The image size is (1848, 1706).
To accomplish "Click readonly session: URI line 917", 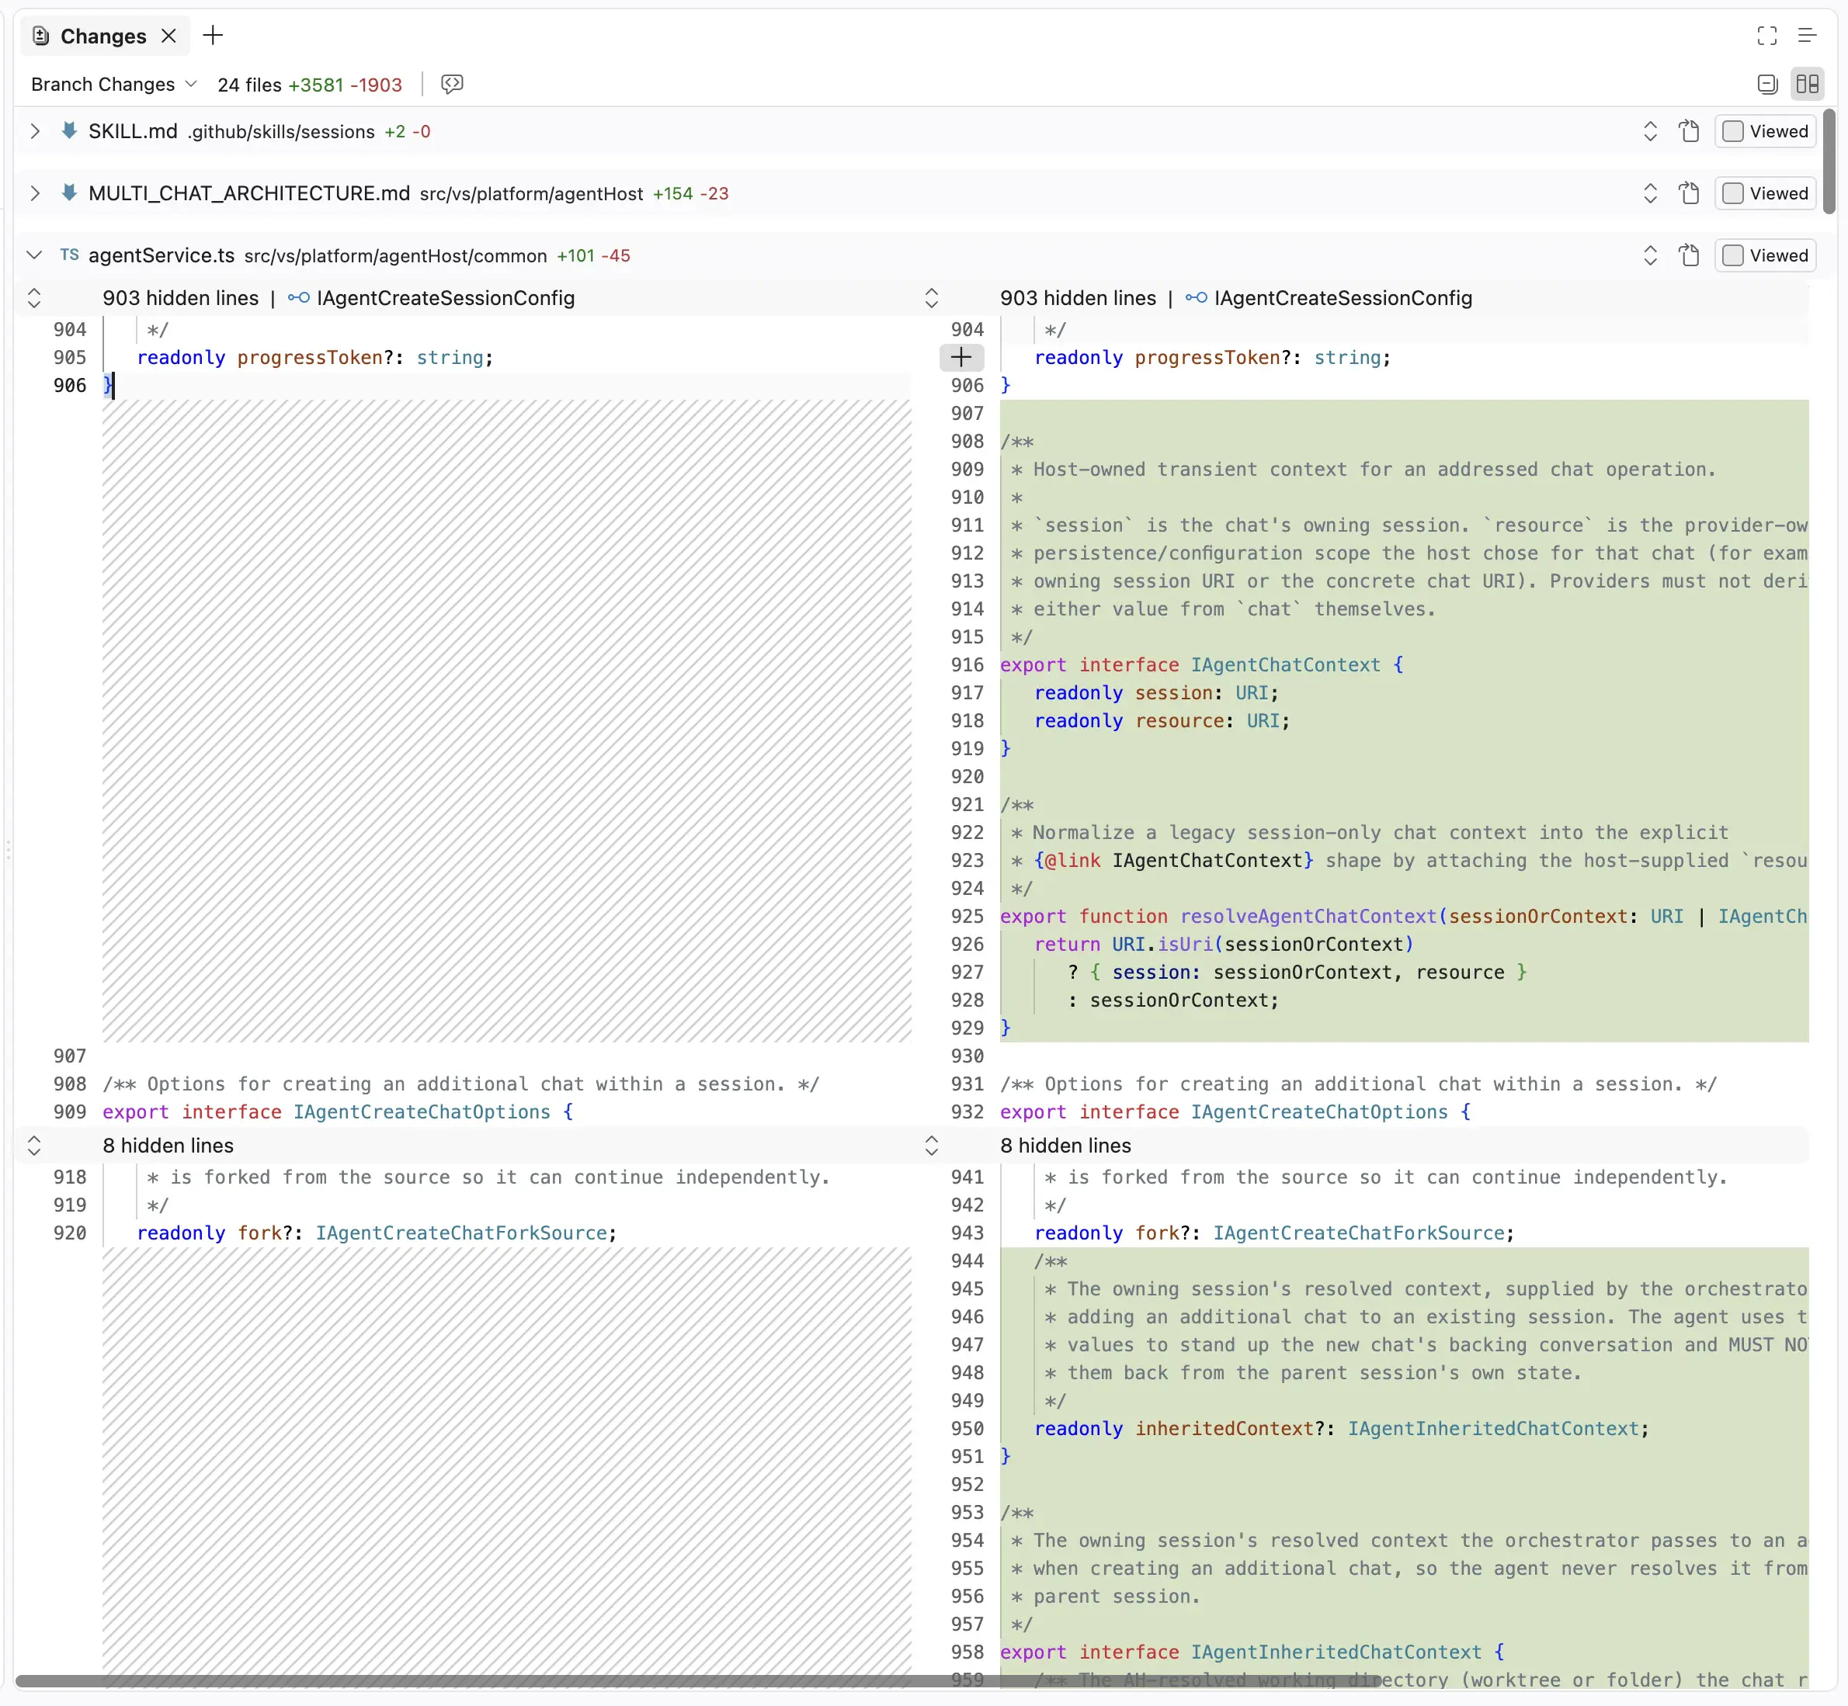I will coord(1156,692).
